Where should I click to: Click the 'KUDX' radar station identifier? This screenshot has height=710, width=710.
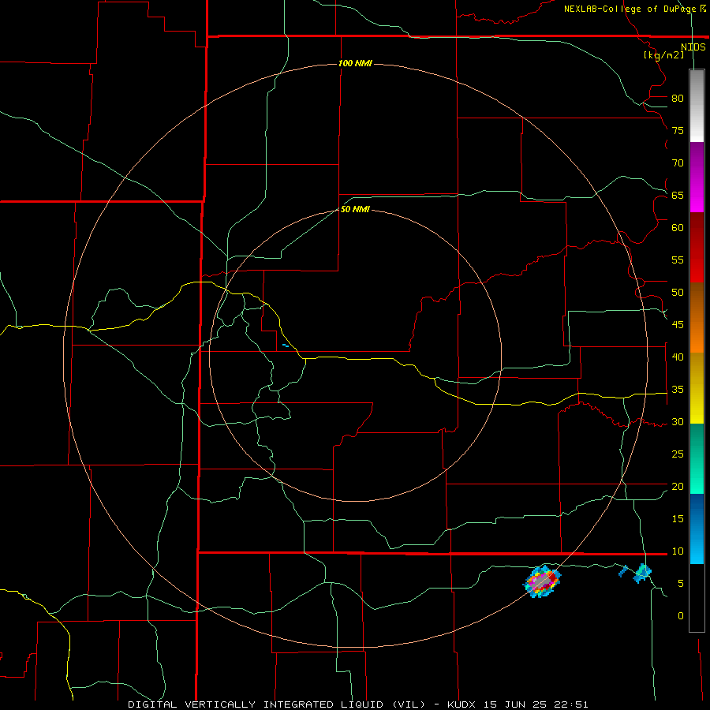462,704
